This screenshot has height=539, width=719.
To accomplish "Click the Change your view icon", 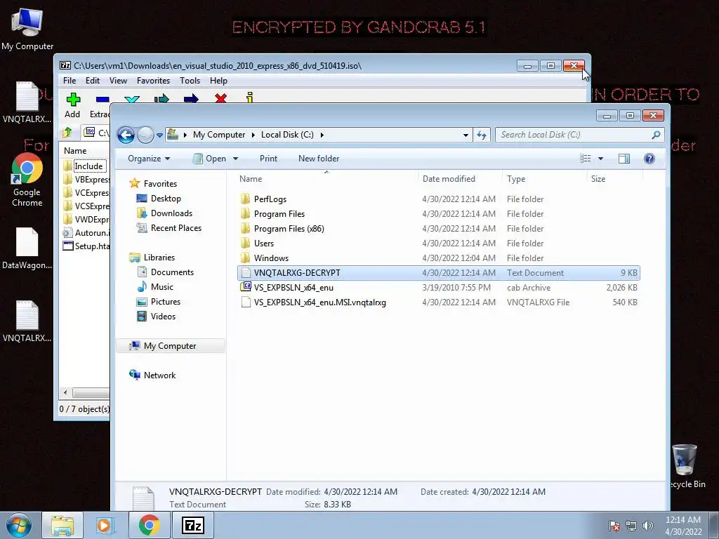I will (x=585, y=159).
